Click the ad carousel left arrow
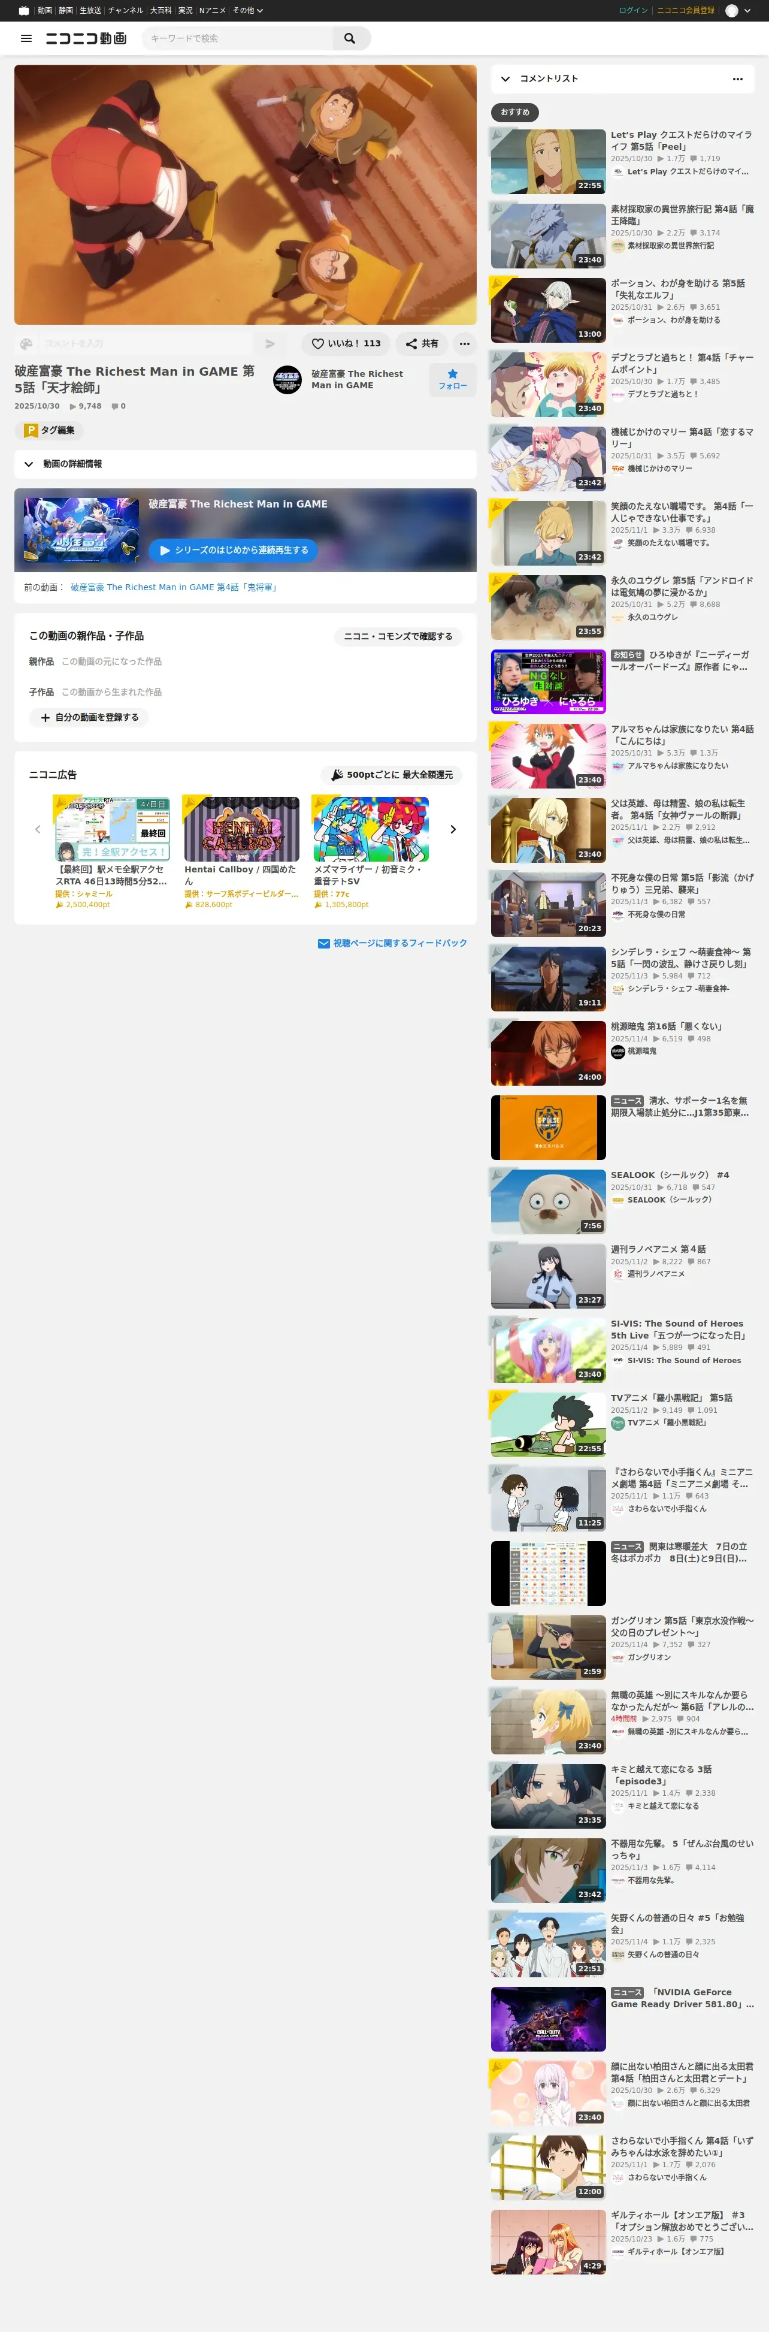 pos(38,829)
